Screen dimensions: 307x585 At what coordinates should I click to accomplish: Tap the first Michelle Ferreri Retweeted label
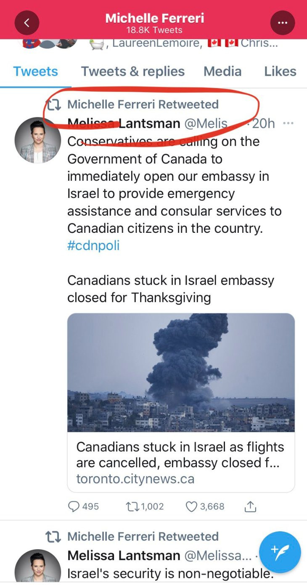tap(143, 104)
